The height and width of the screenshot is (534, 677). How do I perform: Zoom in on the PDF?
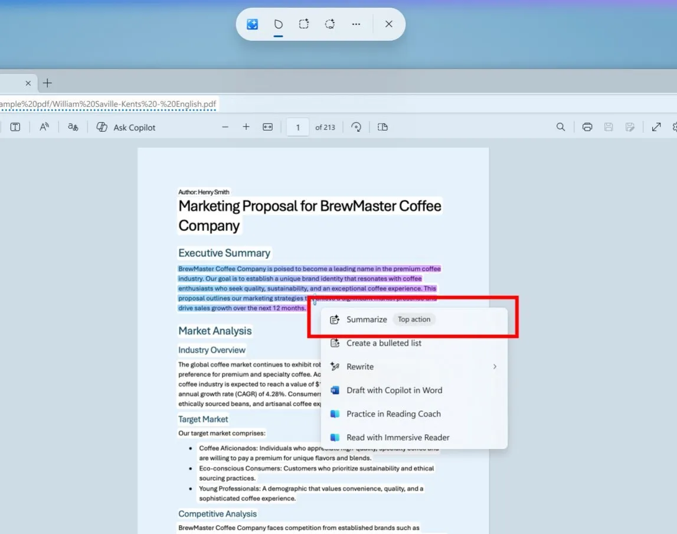(x=246, y=126)
